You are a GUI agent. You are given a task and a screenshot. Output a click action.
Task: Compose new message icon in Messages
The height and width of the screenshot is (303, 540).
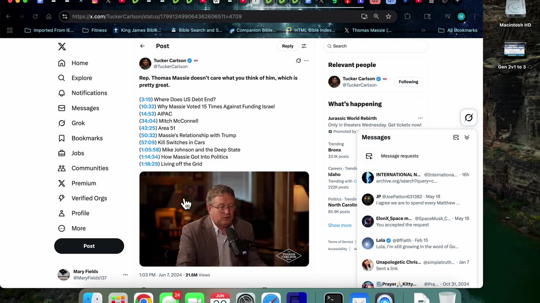[x=456, y=138]
